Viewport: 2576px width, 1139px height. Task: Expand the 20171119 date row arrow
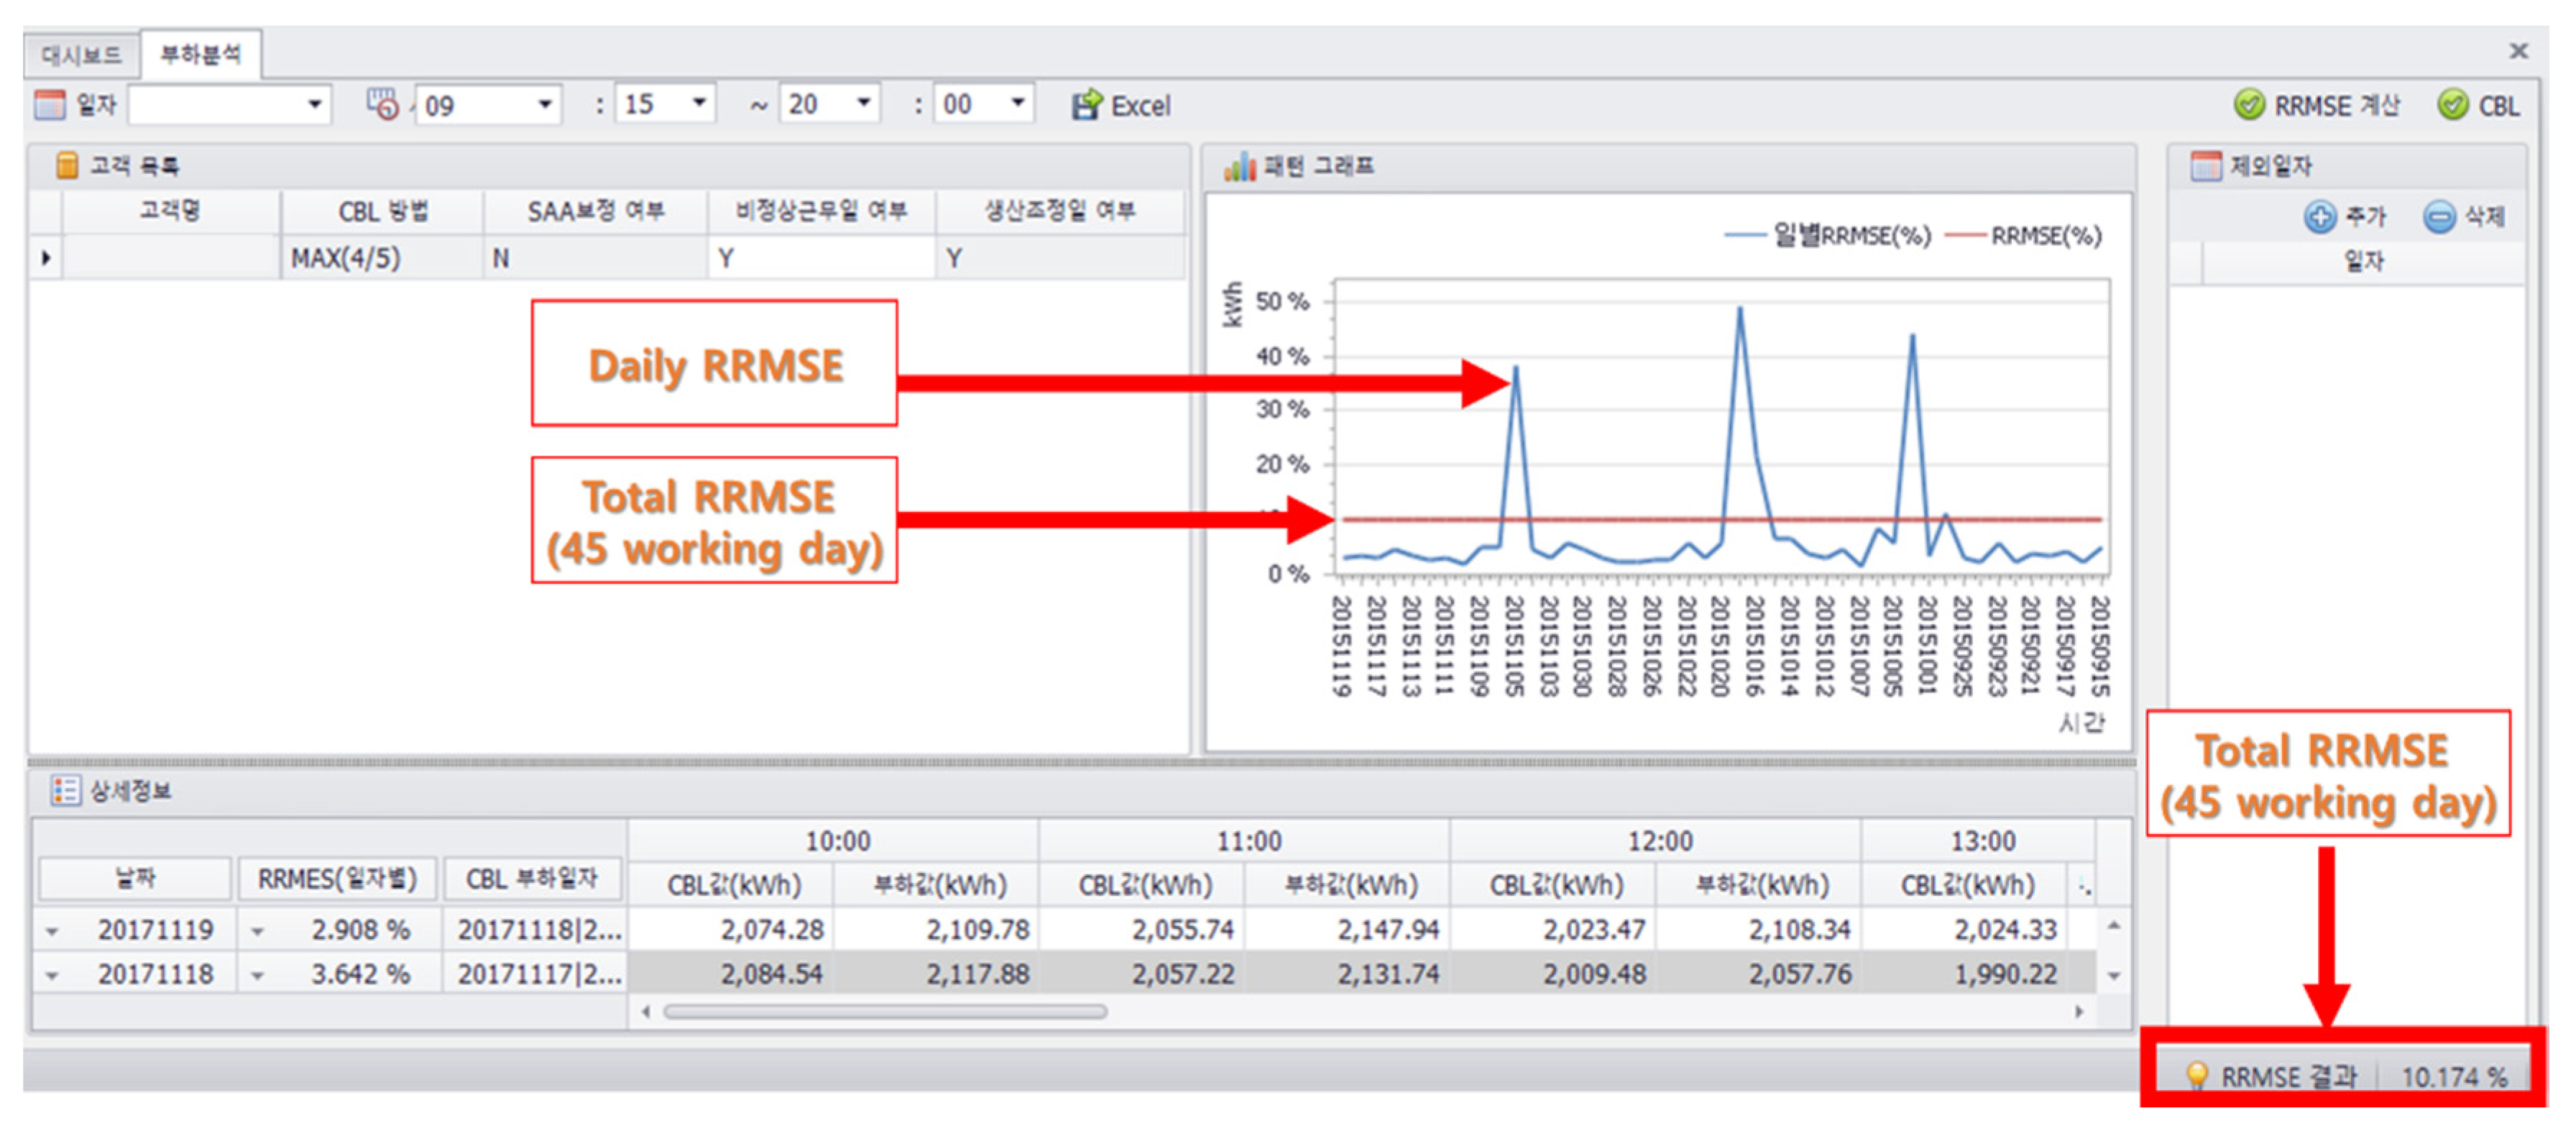tap(52, 930)
